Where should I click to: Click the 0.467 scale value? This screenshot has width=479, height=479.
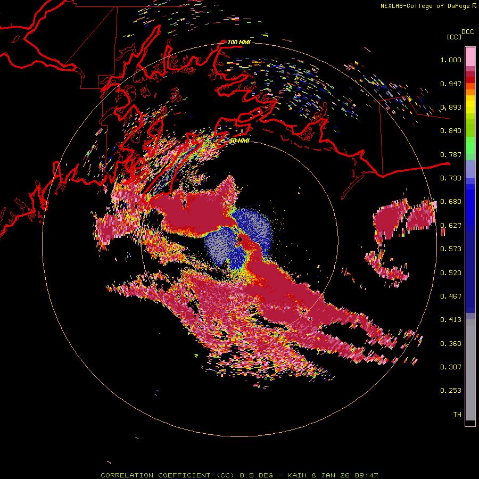pos(451,296)
